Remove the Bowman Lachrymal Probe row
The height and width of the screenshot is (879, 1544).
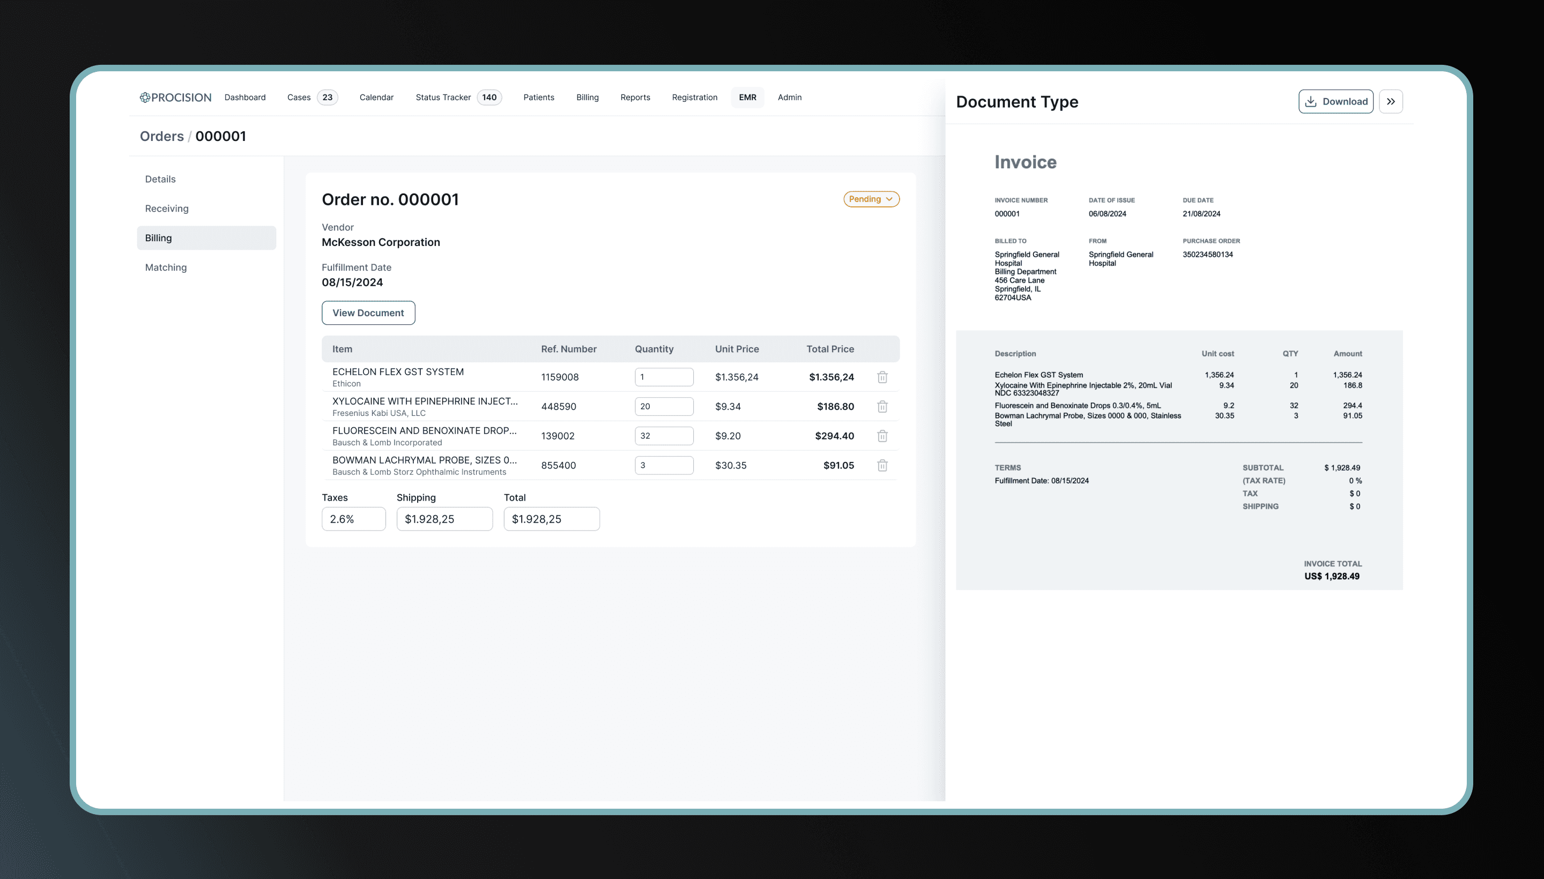(x=881, y=465)
